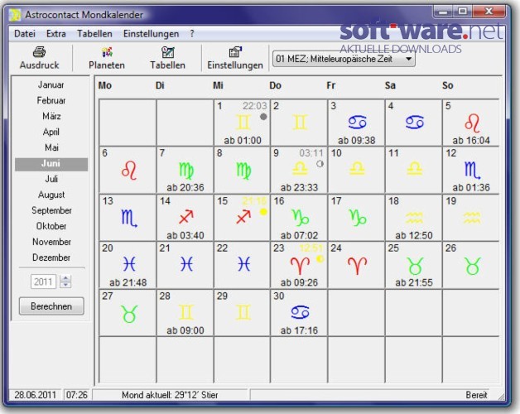
Task: Open the Planeten toolbar icon
Action: [107, 52]
